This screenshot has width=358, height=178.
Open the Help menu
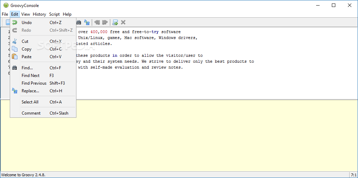pos(67,14)
